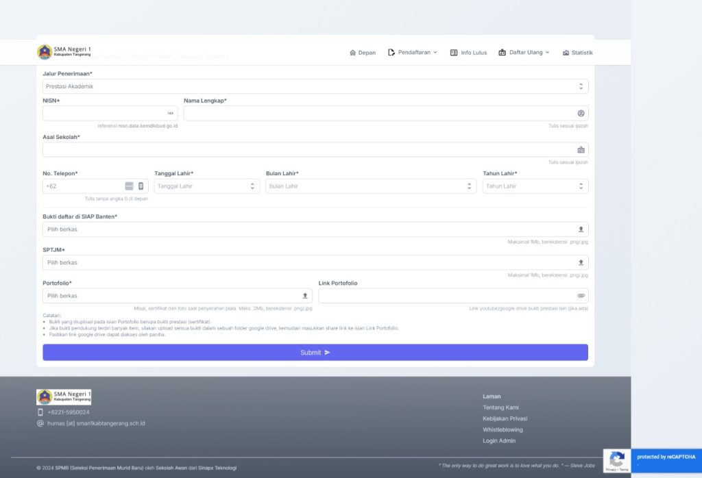Choose a year in Tahun Lahir dropdown
702x478 pixels.
point(535,186)
